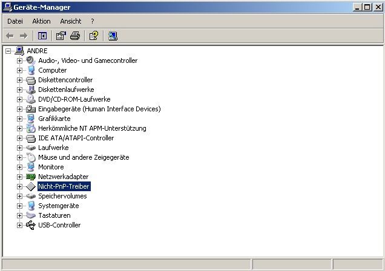Screen dimensions: 385x271
Task: Select the Computer label
Action: pos(52,70)
